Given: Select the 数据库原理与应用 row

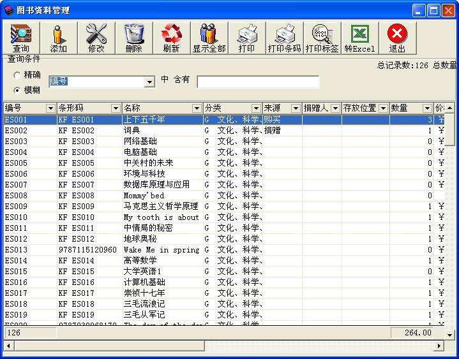Looking at the screenshot, I should pyautogui.click(x=224, y=184).
